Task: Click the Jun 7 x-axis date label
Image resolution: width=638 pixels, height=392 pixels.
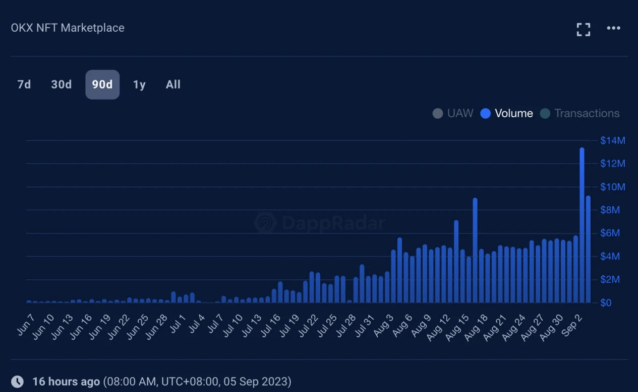Action: point(26,324)
